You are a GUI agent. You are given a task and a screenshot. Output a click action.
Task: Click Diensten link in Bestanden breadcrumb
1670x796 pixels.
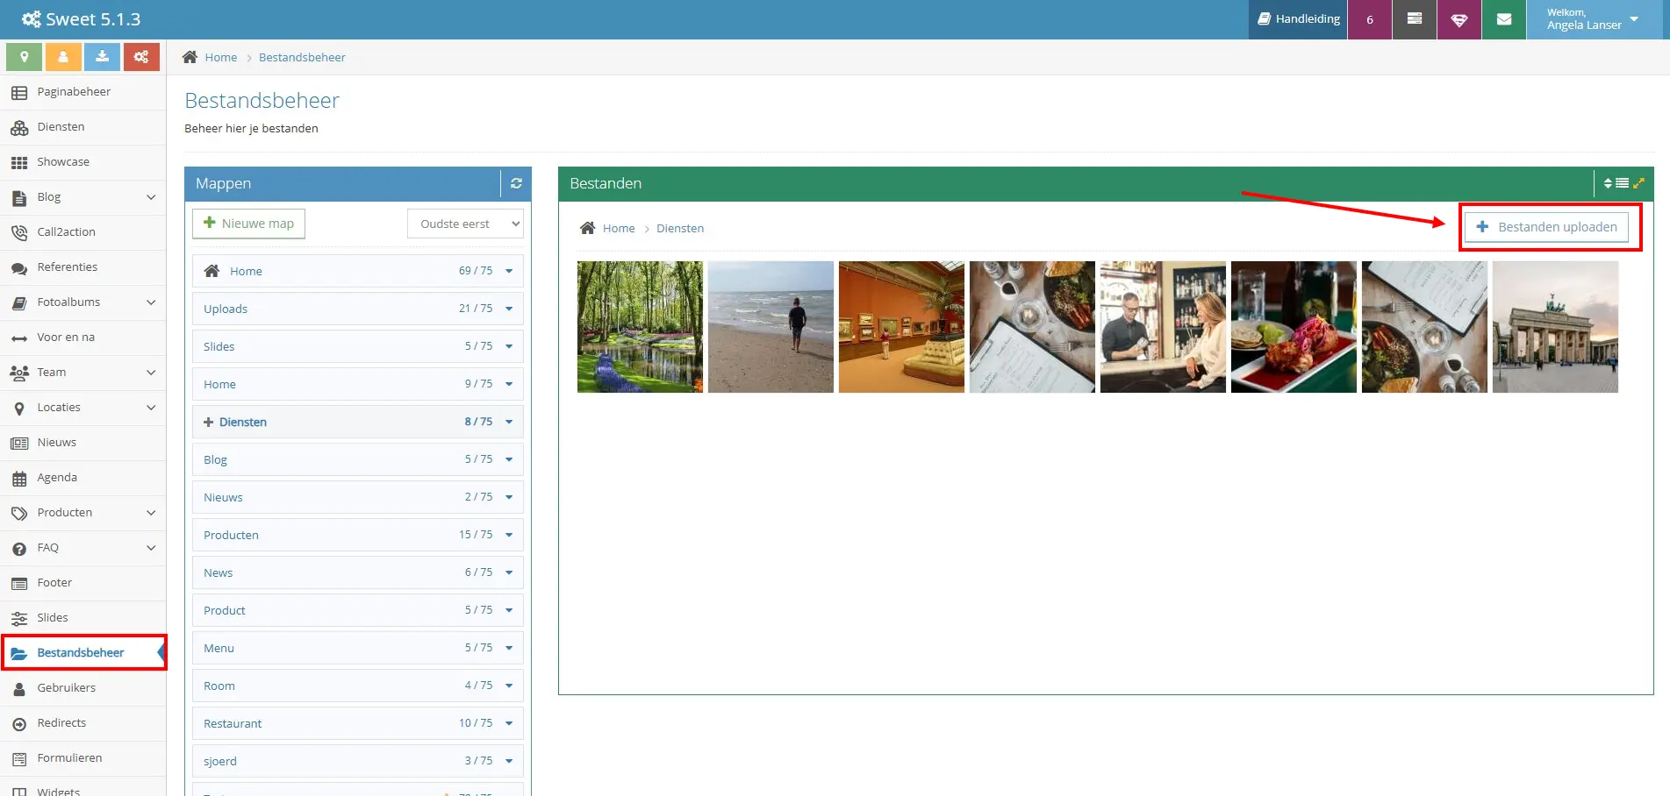[x=680, y=228]
